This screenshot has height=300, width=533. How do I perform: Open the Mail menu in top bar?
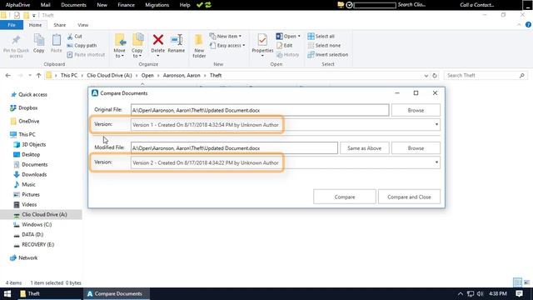point(45,5)
